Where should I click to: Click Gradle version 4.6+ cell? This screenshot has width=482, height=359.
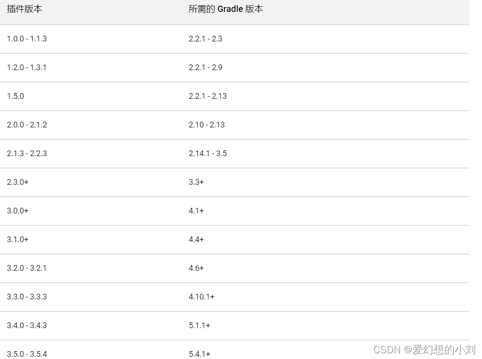(196, 268)
